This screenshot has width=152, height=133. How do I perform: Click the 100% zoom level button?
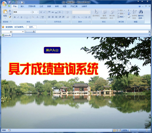click(x=125, y=130)
